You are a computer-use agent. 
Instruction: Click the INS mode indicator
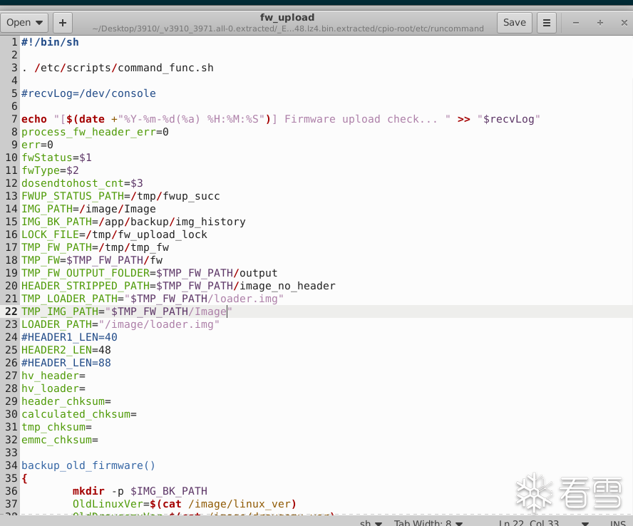coord(617,523)
